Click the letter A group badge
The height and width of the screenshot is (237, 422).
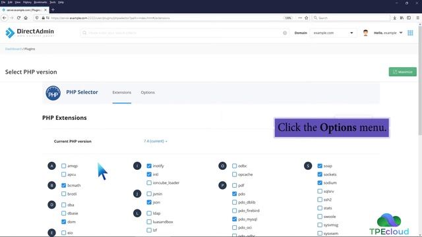51,166
